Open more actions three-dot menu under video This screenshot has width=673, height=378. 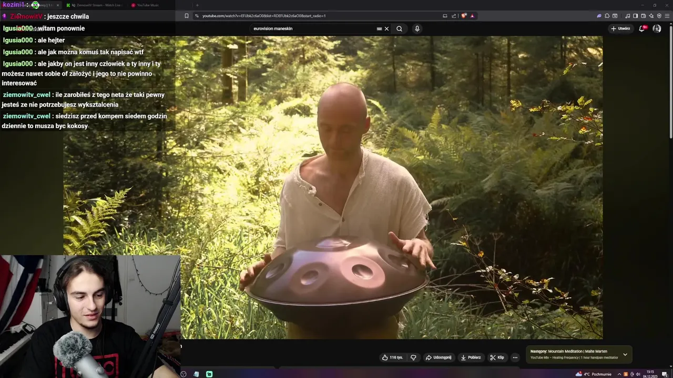coord(515,358)
